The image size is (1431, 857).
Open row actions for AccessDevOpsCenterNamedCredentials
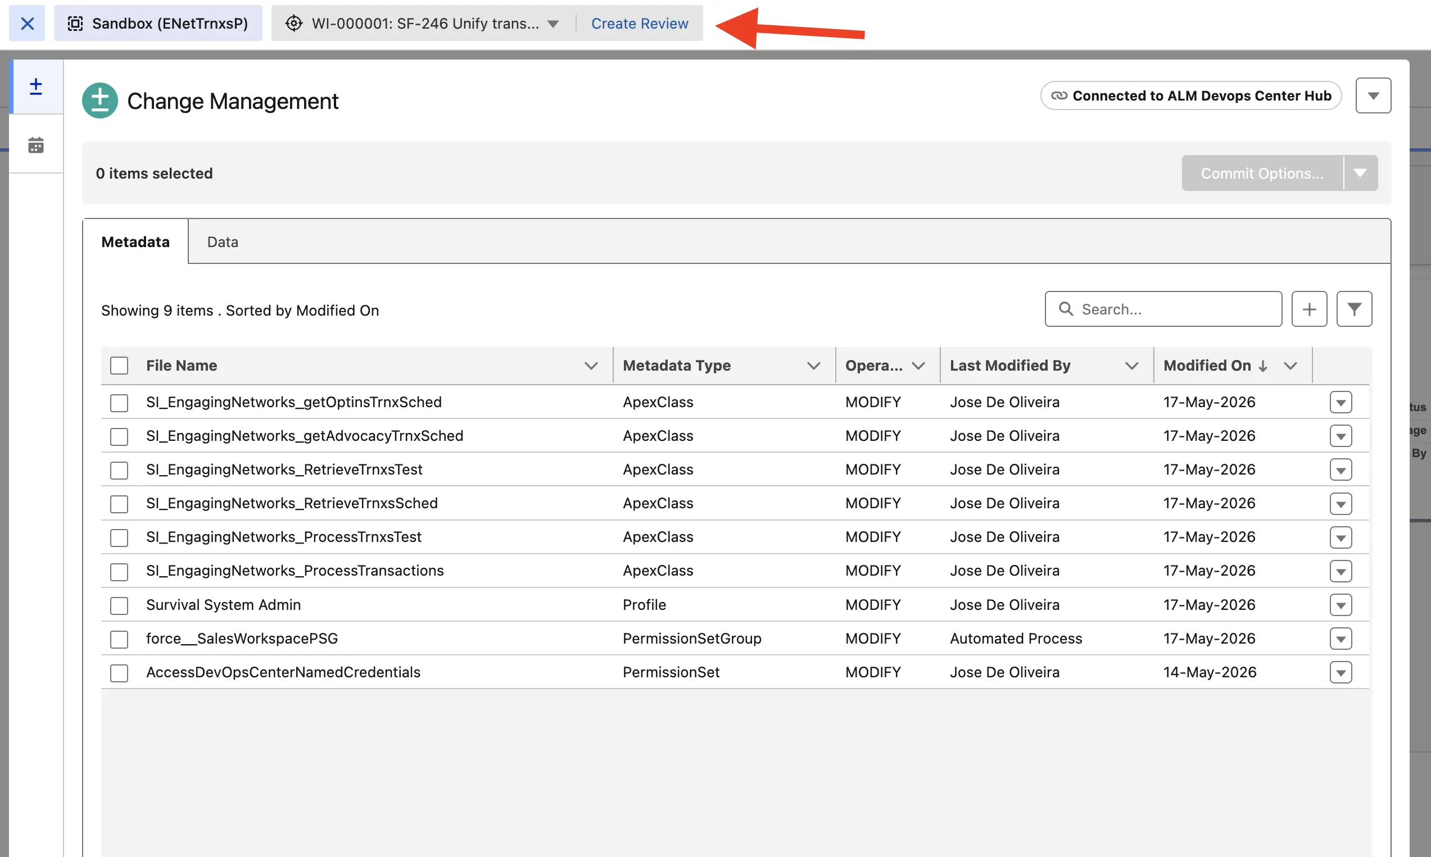(x=1341, y=672)
